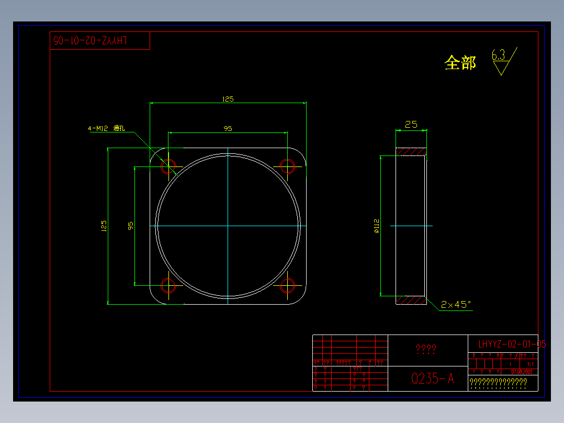Pick the 125 horizontal dimension text
The width and height of the screenshot is (564, 423).
[228, 99]
